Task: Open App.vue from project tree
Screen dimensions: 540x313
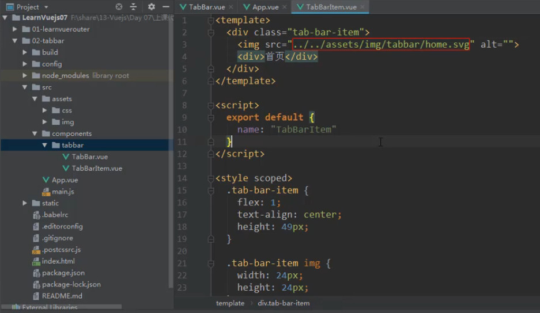Action: [65, 180]
